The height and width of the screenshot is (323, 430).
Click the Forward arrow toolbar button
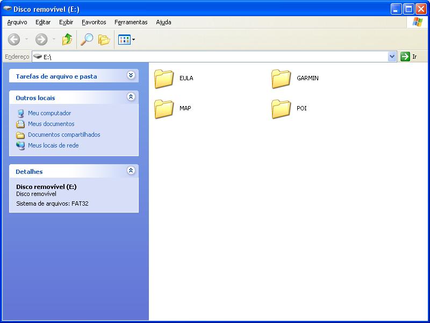click(x=41, y=39)
